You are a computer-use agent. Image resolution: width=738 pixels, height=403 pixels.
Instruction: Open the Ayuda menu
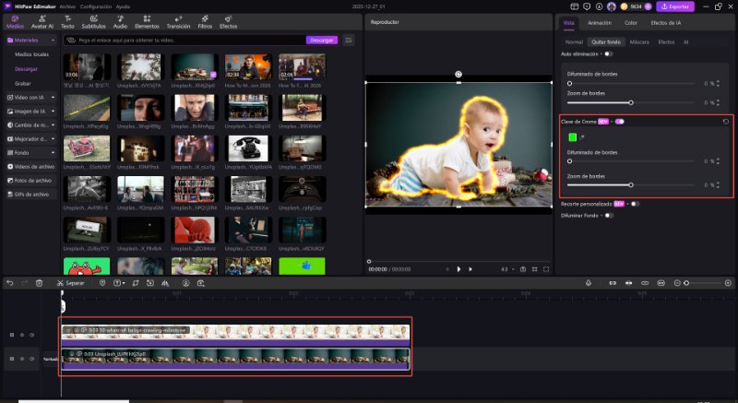(x=123, y=6)
